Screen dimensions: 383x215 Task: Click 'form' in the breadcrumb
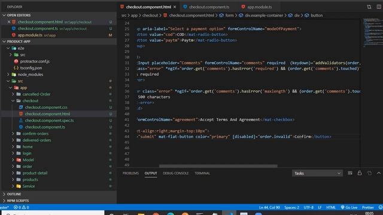pos(229,16)
